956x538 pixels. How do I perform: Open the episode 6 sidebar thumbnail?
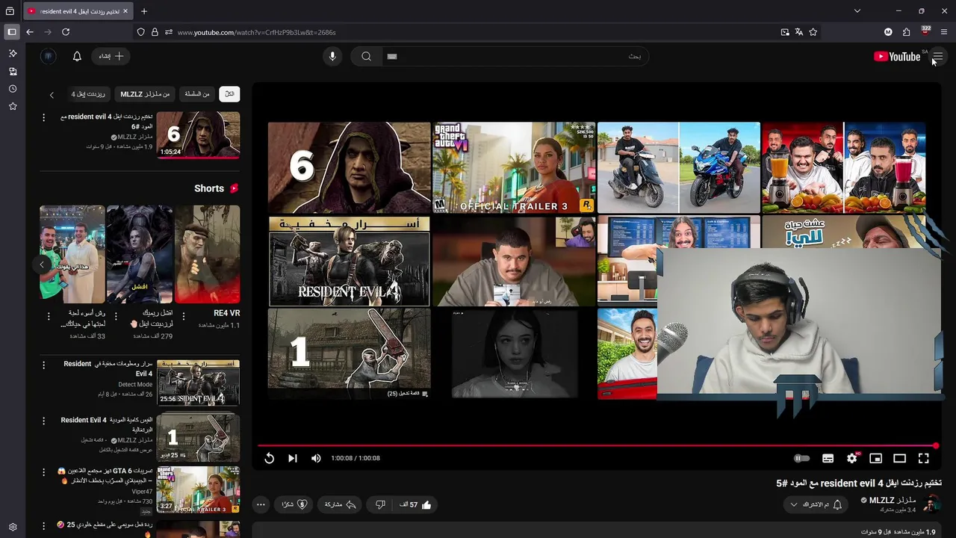coord(198,135)
